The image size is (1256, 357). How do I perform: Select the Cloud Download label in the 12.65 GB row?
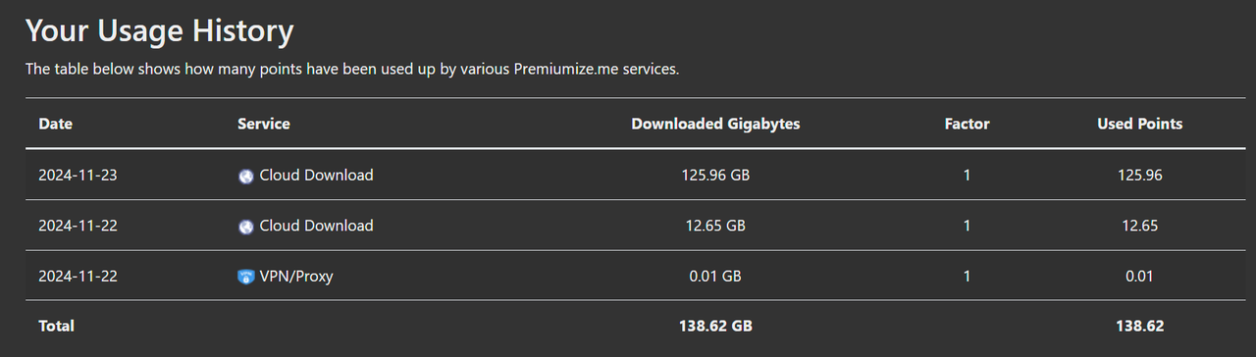pos(316,226)
